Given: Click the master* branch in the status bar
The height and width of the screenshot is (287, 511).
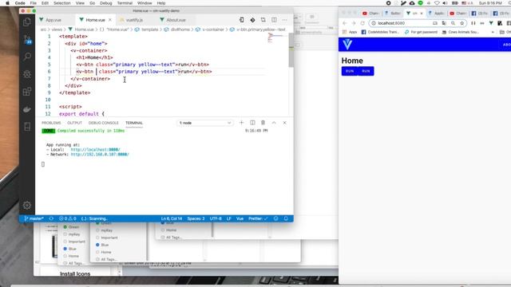Looking at the screenshot, I should click(x=34, y=218).
